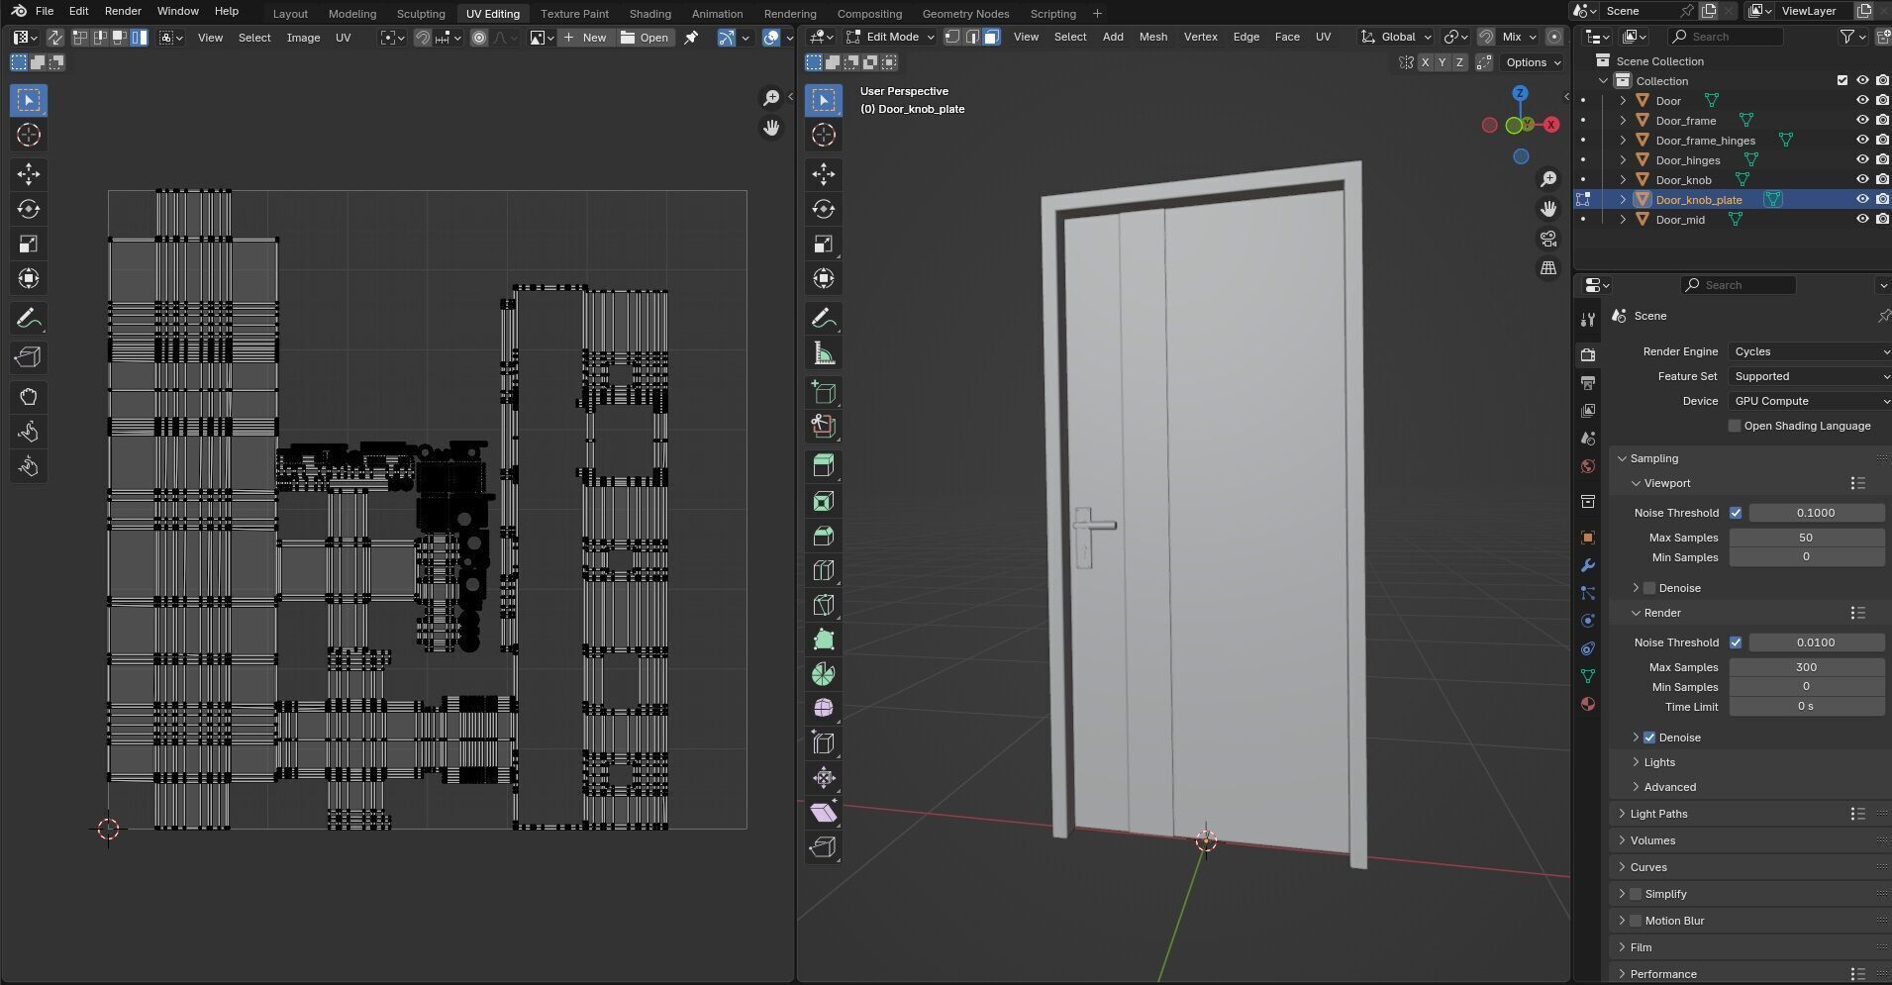The height and width of the screenshot is (985, 1892).
Task: Select the UV editor Grab tool
Action: [29, 397]
